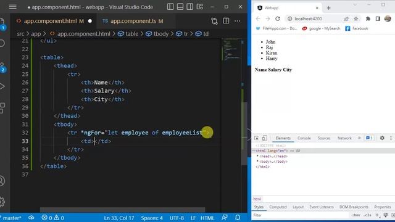
Task: Select HTML language mode in status bar
Action: 207,218
